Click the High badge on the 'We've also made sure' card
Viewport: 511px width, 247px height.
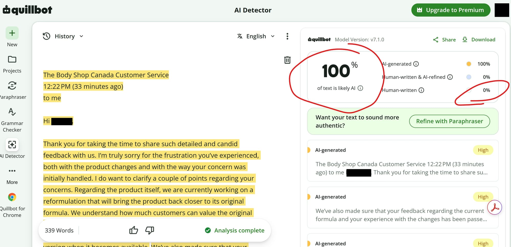tap(483, 197)
